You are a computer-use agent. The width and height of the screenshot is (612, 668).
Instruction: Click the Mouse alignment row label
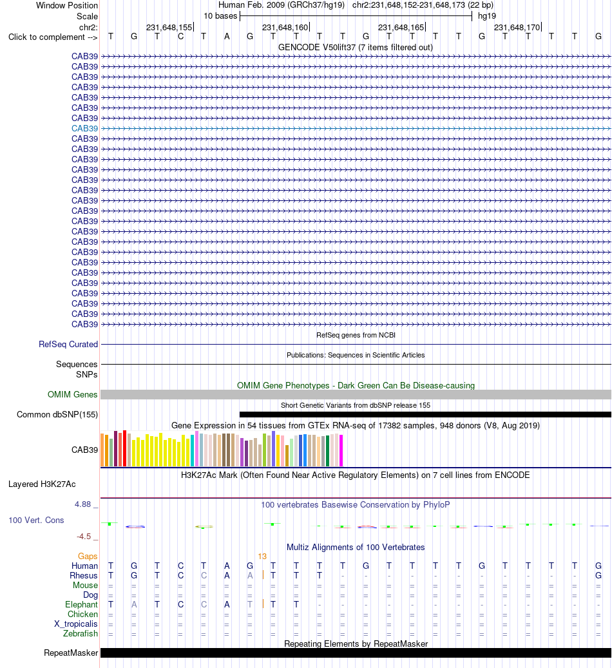point(85,586)
